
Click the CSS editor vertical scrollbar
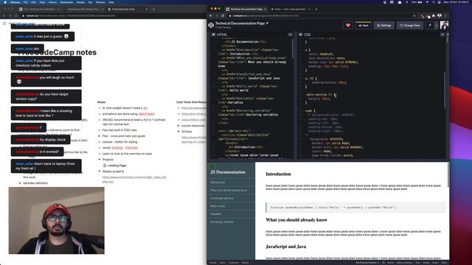pyautogui.click(x=445, y=90)
